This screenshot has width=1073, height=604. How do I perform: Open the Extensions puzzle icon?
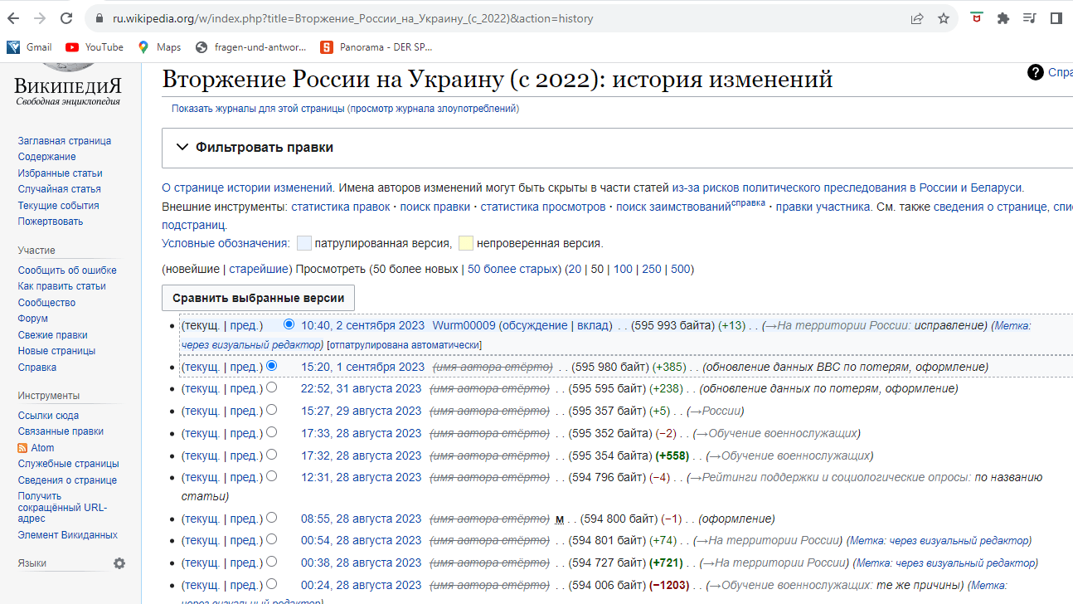click(x=1003, y=18)
